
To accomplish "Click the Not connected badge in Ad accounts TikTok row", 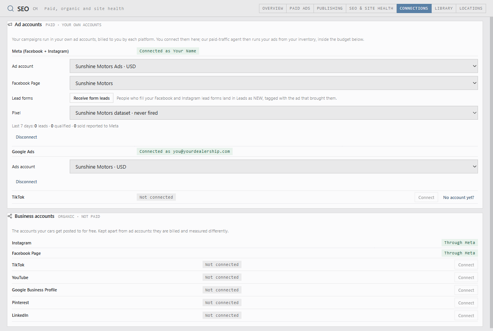I will 156,197.
